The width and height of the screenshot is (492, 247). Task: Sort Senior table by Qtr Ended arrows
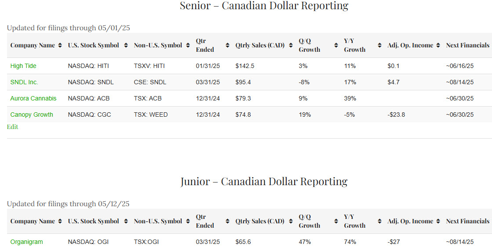[x=227, y=45]
